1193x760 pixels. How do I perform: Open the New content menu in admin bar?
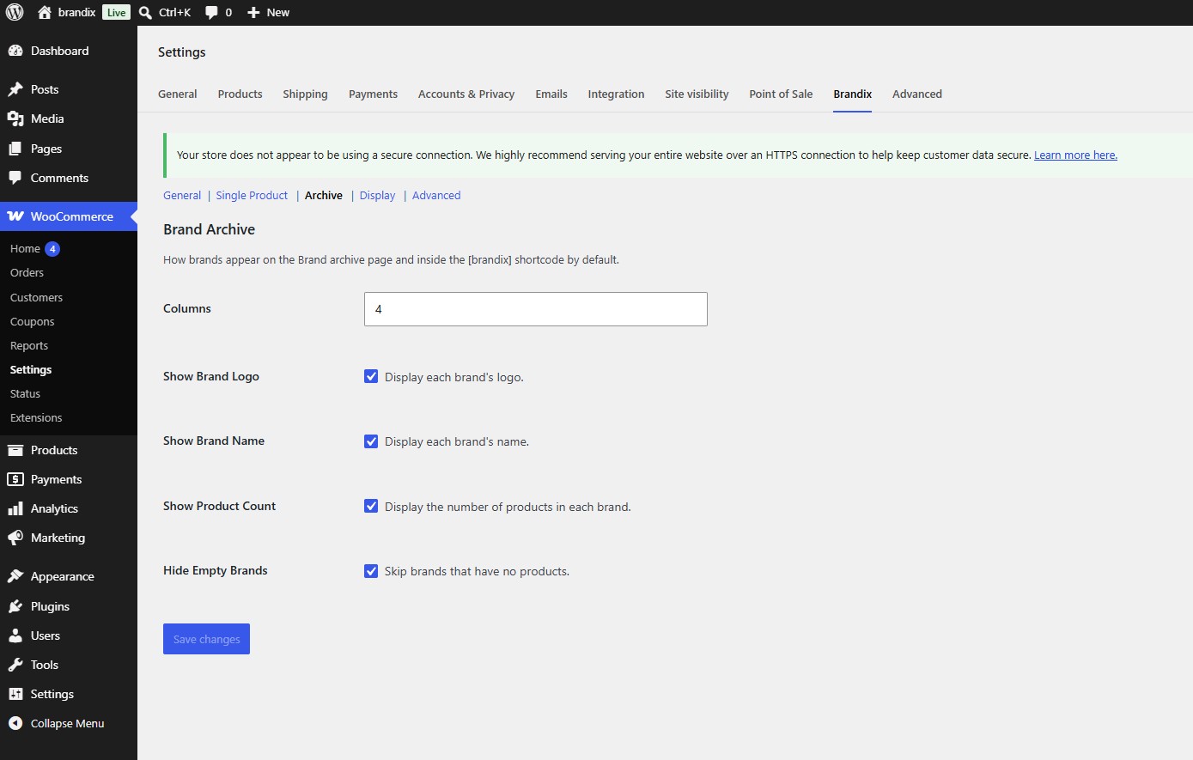click(x=268, y=12)
